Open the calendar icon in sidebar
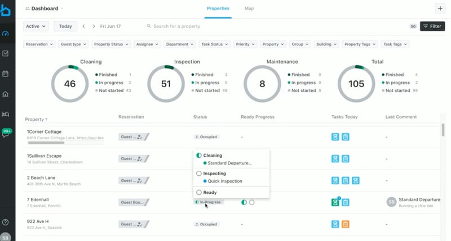 coord(6,74)
